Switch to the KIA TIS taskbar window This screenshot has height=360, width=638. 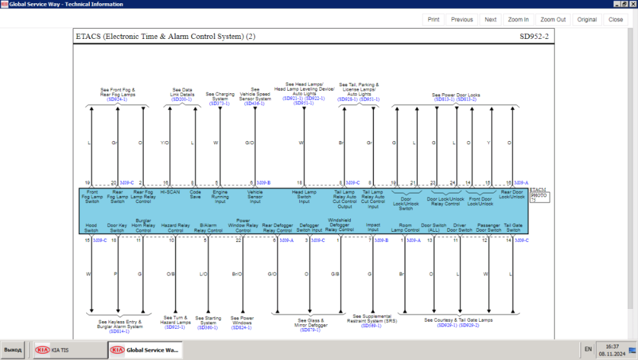click(x=70, y=350)
